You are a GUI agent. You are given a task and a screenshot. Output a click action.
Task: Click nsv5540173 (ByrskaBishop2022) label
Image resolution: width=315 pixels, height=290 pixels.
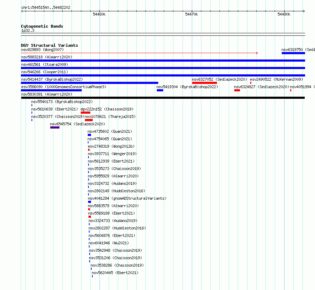[x=62, y=102]
